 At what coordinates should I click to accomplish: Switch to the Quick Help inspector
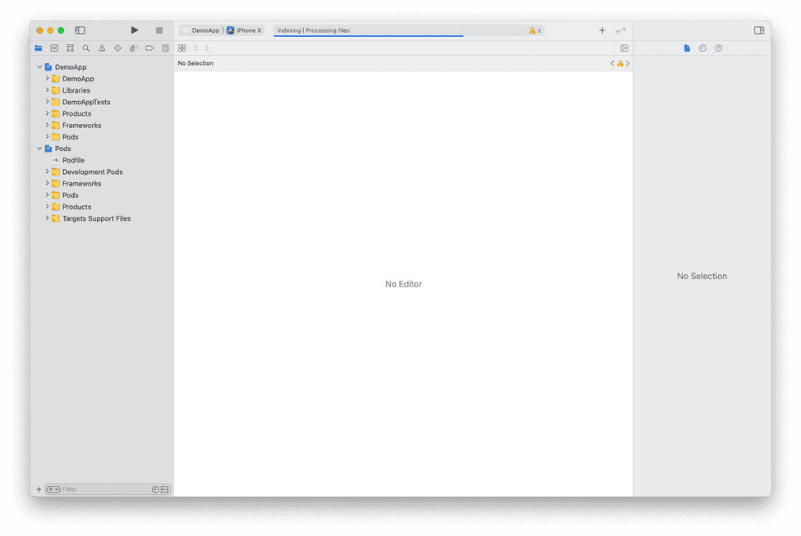pyautogui.click(x=717, y=48)
